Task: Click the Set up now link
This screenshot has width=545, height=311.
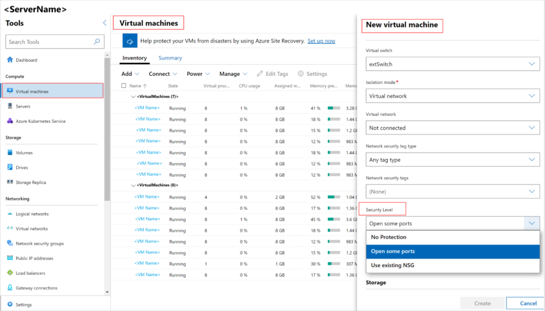Action: click(321, 41)
